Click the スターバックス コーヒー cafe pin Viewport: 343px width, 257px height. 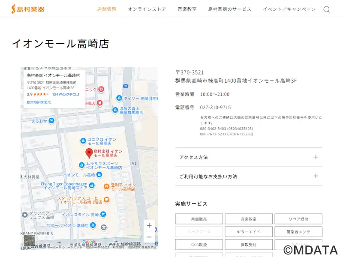click(x=106, y=200)
